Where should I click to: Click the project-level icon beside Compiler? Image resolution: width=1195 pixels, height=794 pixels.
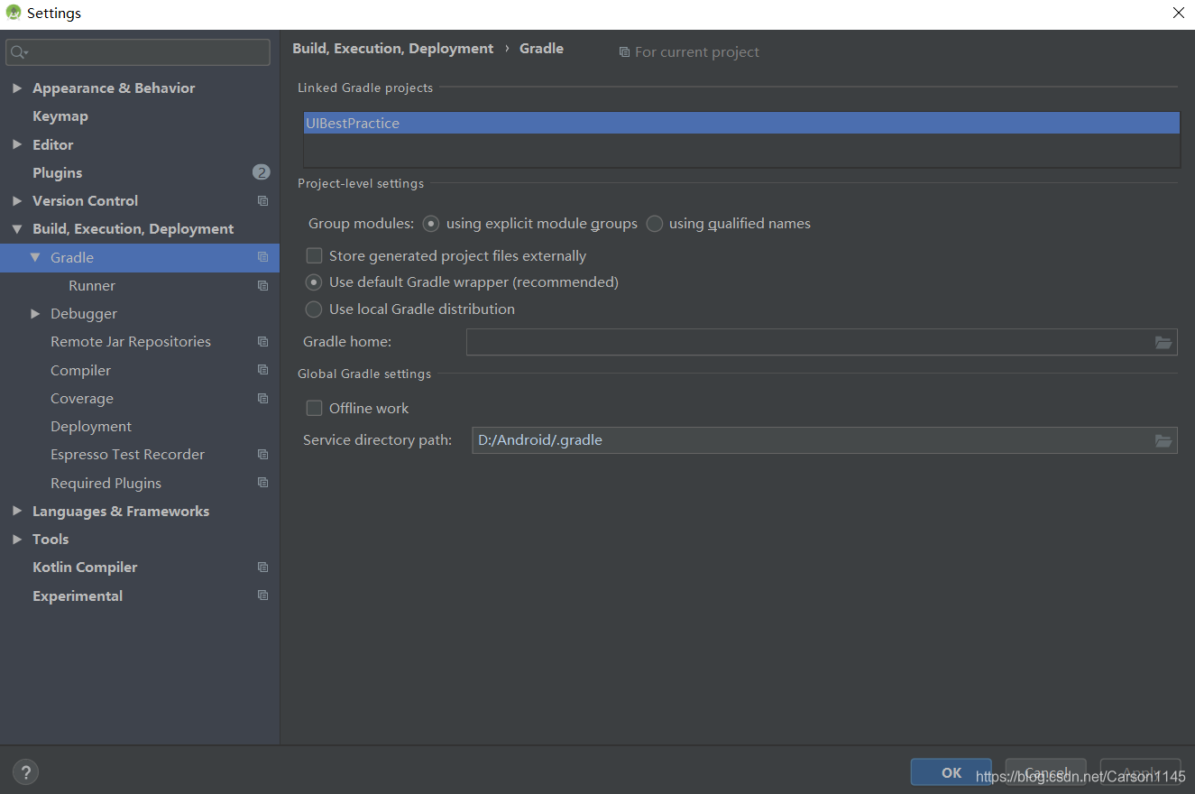click(x=262, y=370)
